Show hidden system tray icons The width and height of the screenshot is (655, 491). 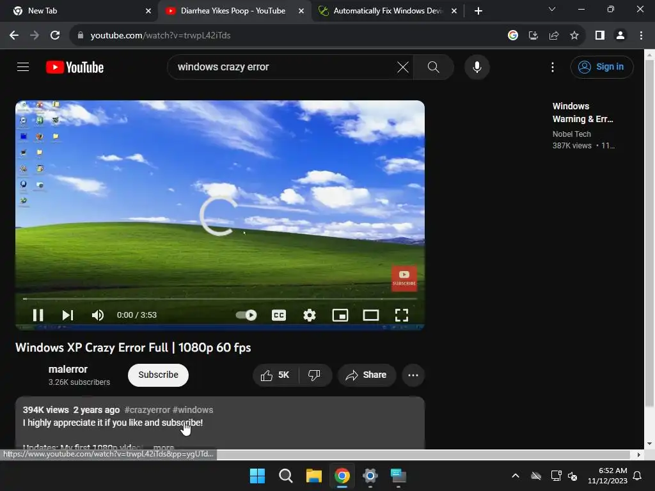tap(516, 476)
